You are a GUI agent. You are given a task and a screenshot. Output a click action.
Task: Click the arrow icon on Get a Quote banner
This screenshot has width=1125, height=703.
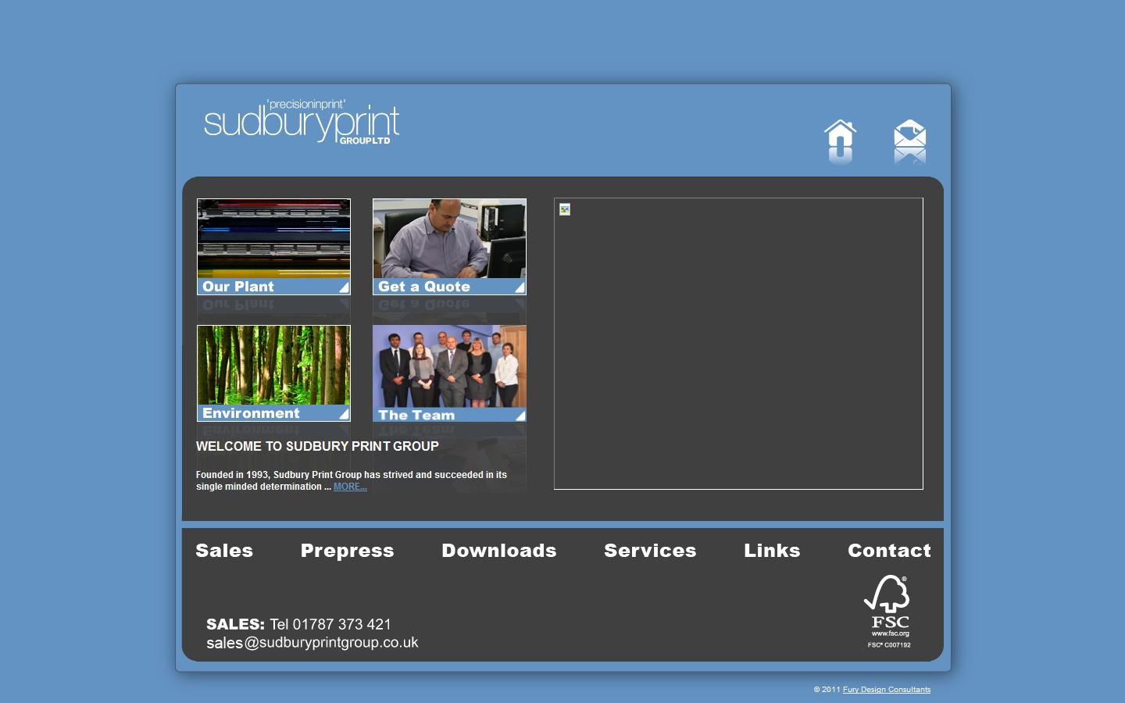click(518, 287)
